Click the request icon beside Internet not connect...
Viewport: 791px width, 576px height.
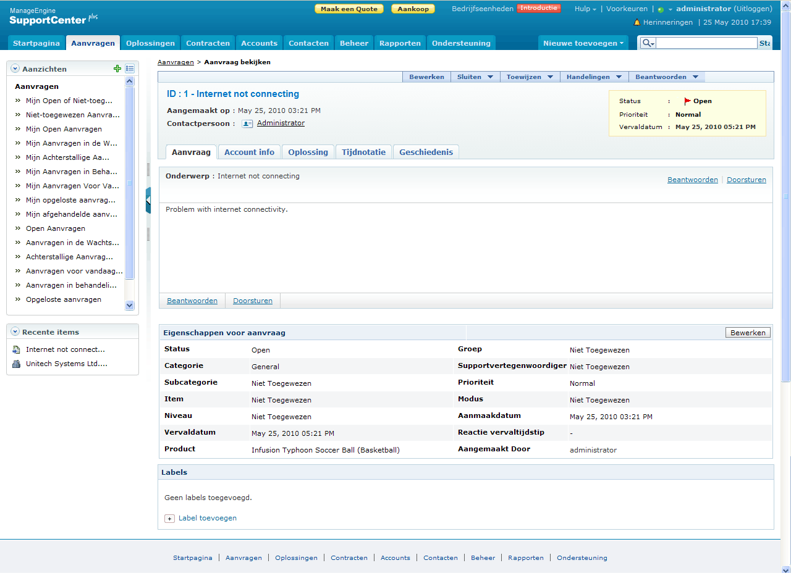(17, 350)
